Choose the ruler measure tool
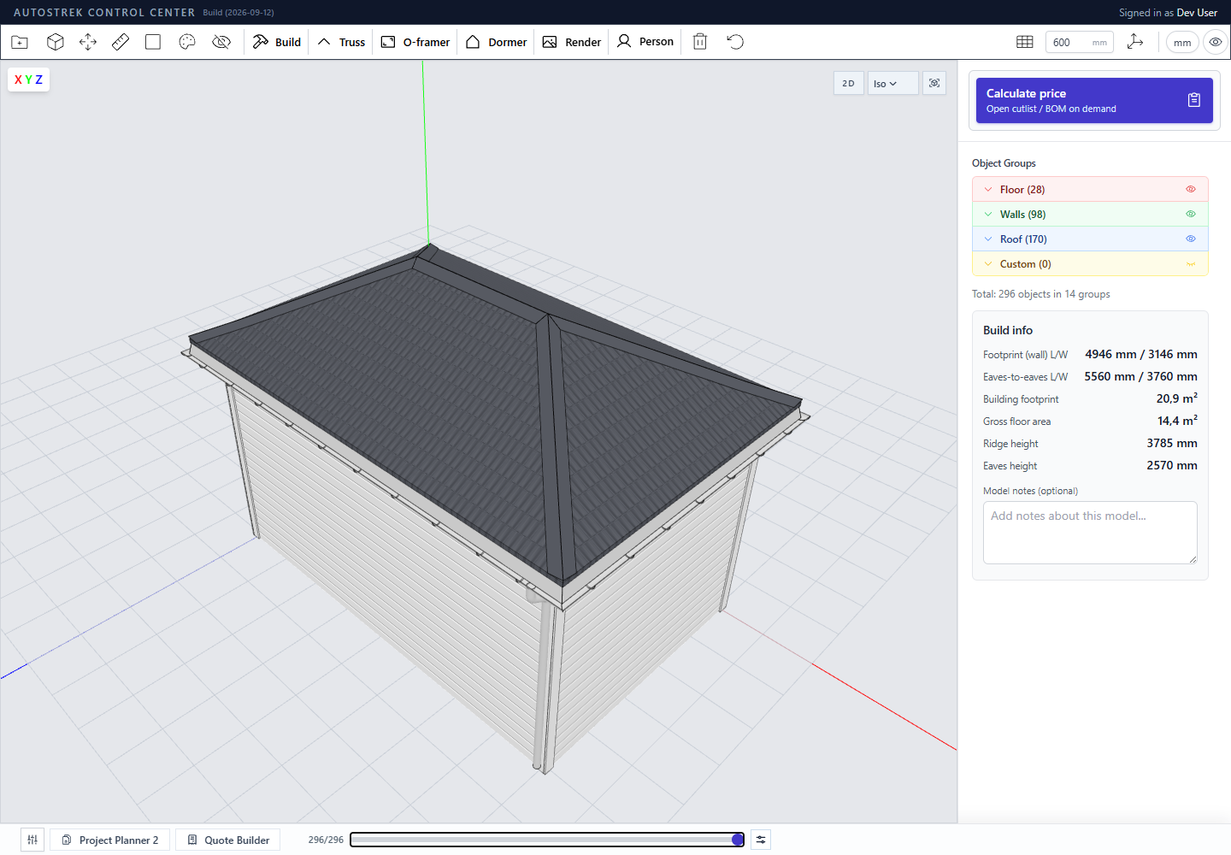1231x855 pixels. point(121,42)
